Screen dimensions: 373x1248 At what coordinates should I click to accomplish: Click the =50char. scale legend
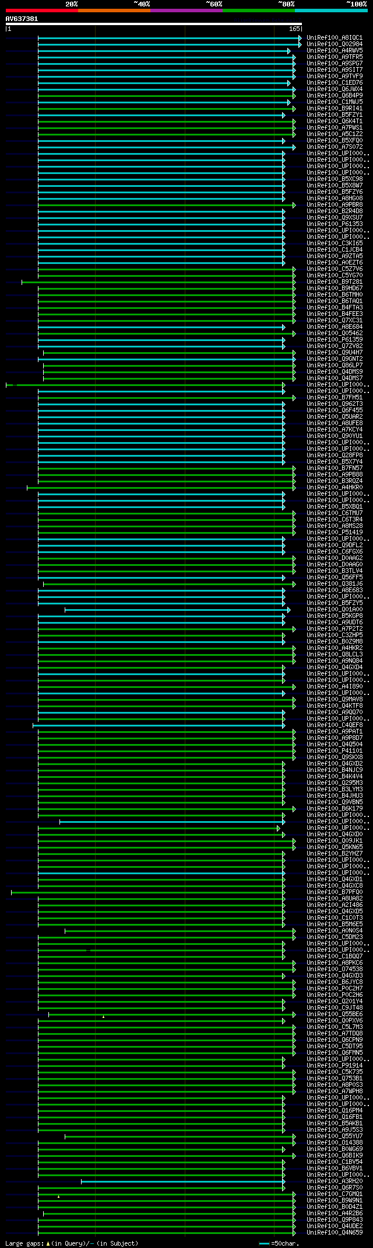(279, 1243)
